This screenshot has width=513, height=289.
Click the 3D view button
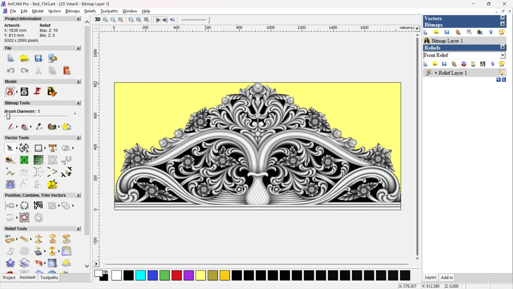tap(98, 20)
